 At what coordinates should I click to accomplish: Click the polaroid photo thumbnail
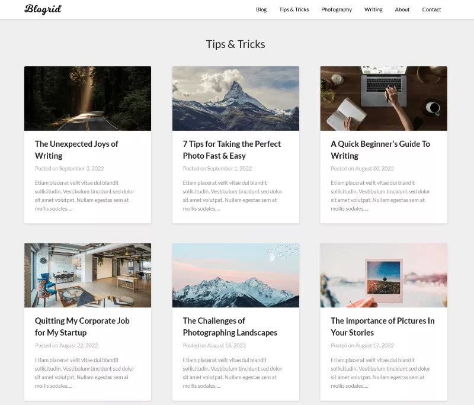tap(383, 275)
